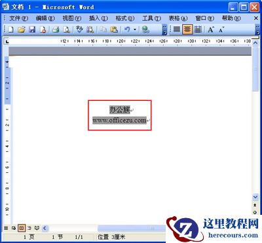Click the vertical scrollbar up arrow
Viewport: 262px width, 243px height.
coord(255,43)
